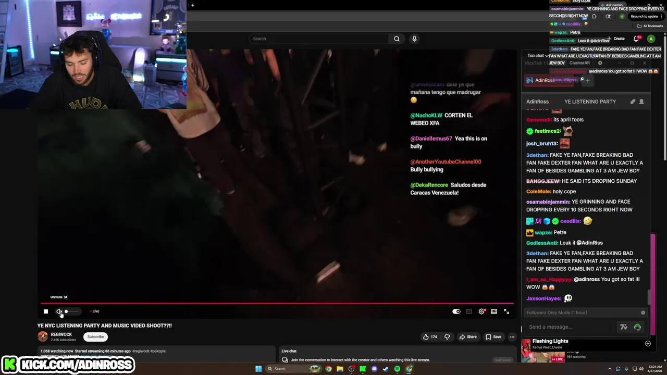Click the @AdinRiss mention in chat
667x375 pixels.
tap(589, 243)
